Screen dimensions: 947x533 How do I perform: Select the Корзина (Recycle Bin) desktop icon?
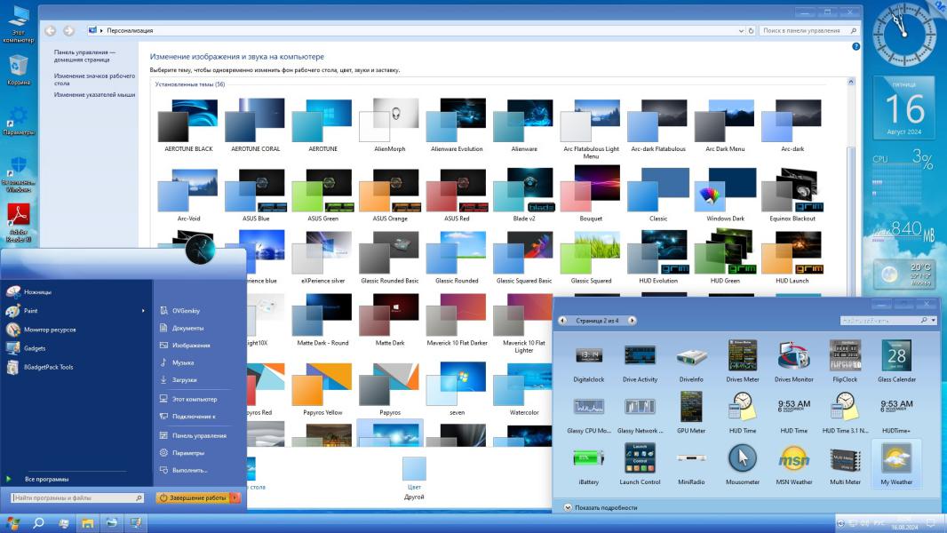pyautogui.click(x=19, y=70)
